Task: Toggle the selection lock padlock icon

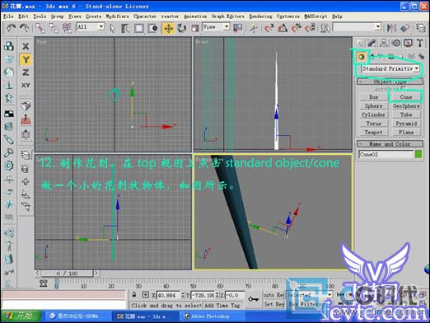Action: coord(134,295)
